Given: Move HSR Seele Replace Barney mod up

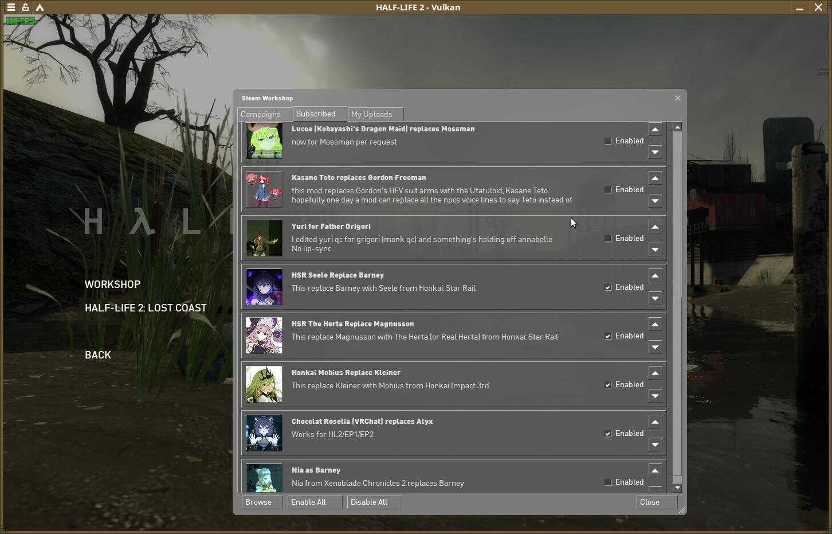Looking at the screenshot, I should (x=655, y=275).
